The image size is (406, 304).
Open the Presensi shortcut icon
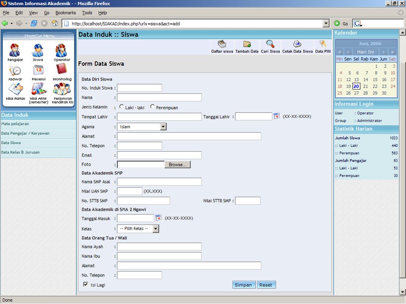pyautogui.click(x=38, y=70)
